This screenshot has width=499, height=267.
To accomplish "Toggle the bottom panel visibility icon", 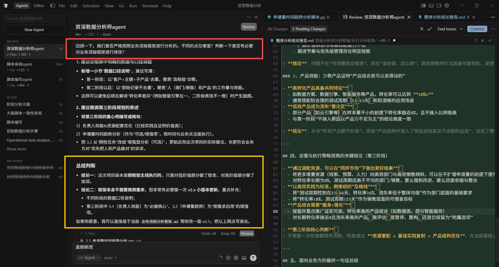I will point(431,5).
